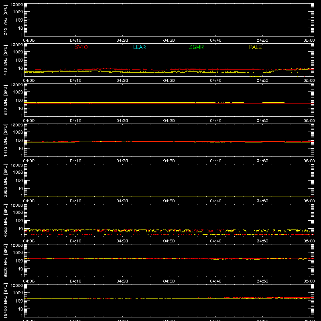321x321 pixels.
Task: Click the 1000 y-axis value on 410 MHz panel
Action: 18,52
